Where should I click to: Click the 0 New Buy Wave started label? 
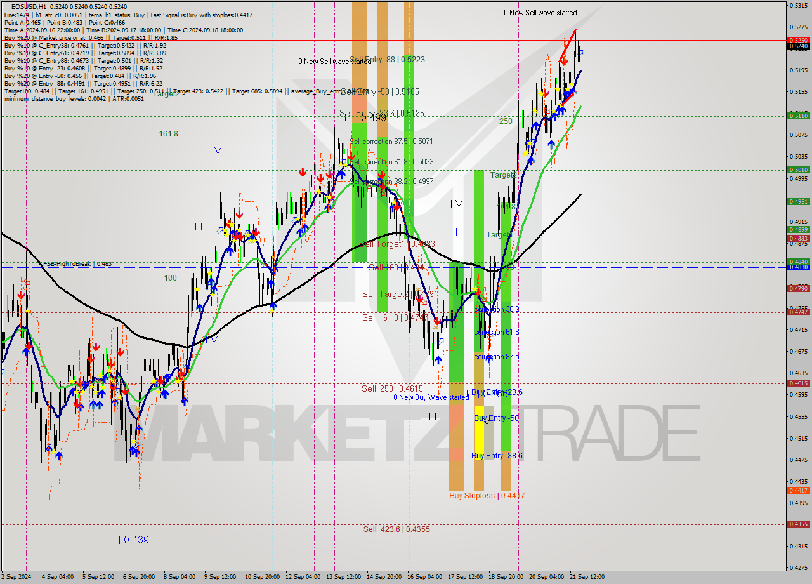coord(431,397)
